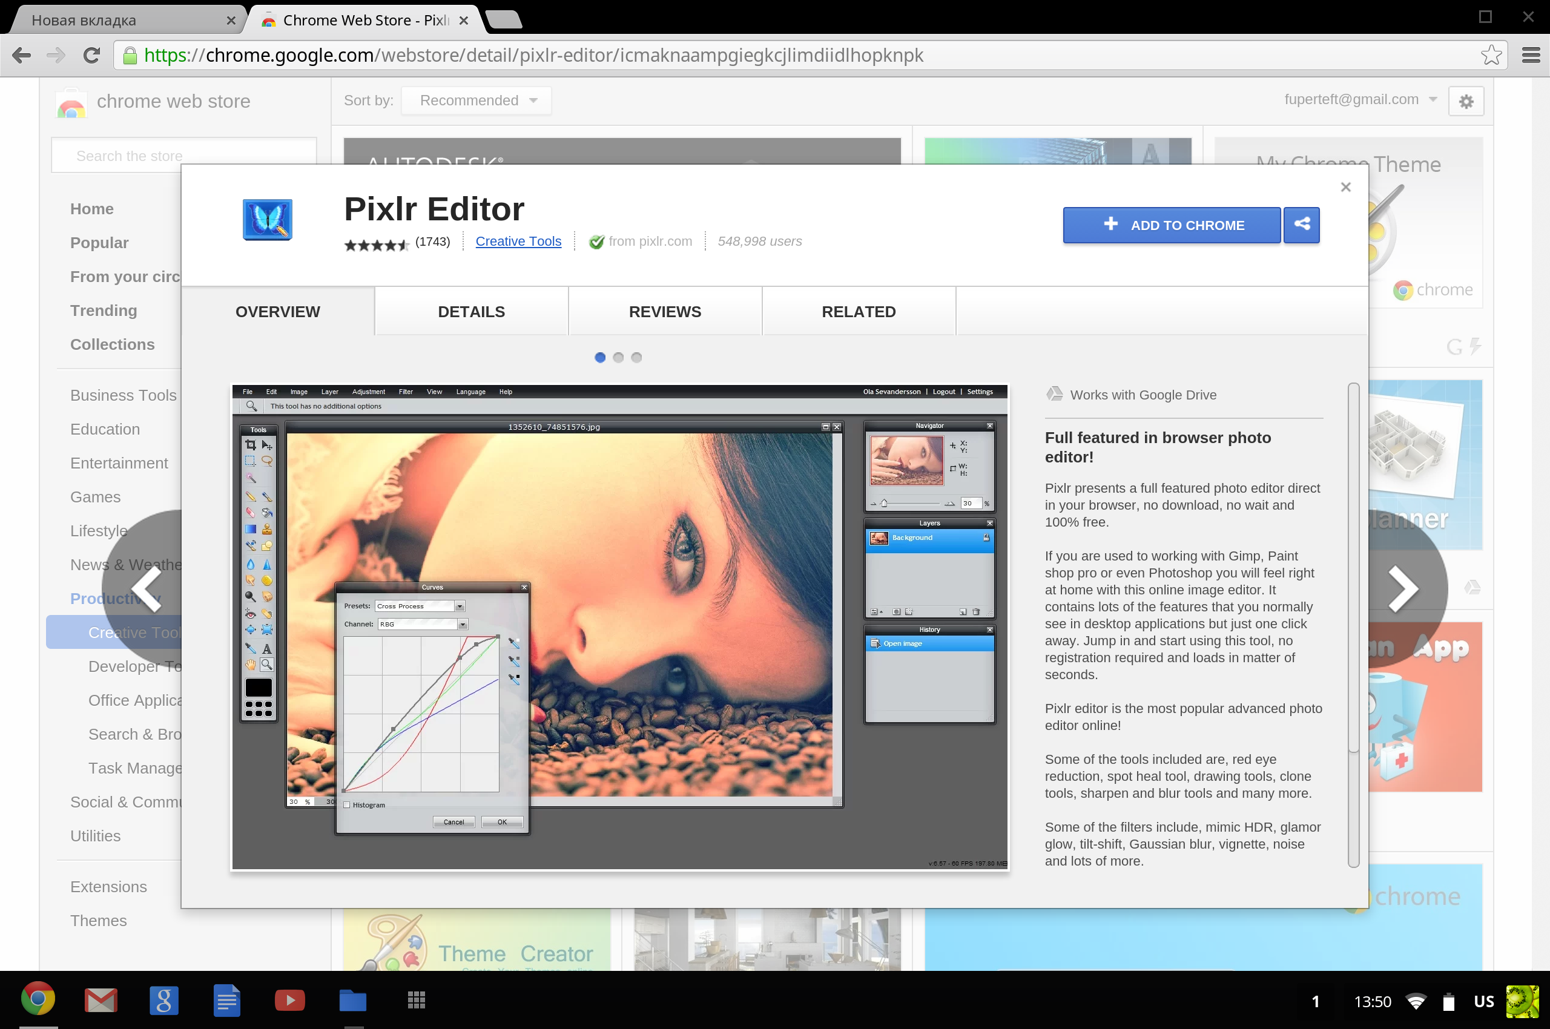
Task: Launch YouTube from the taskbar
Action: [x=289, y=1000]
